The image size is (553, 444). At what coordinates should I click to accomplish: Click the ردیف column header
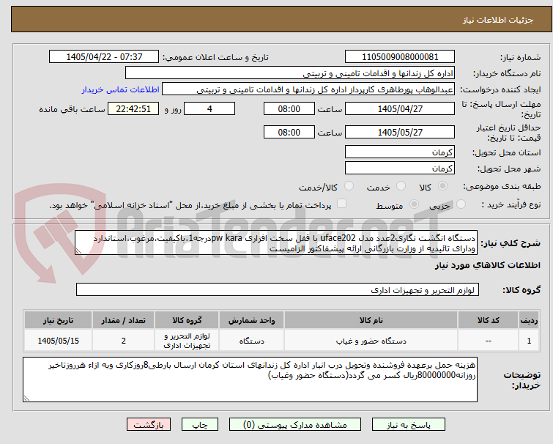point(529,320)
